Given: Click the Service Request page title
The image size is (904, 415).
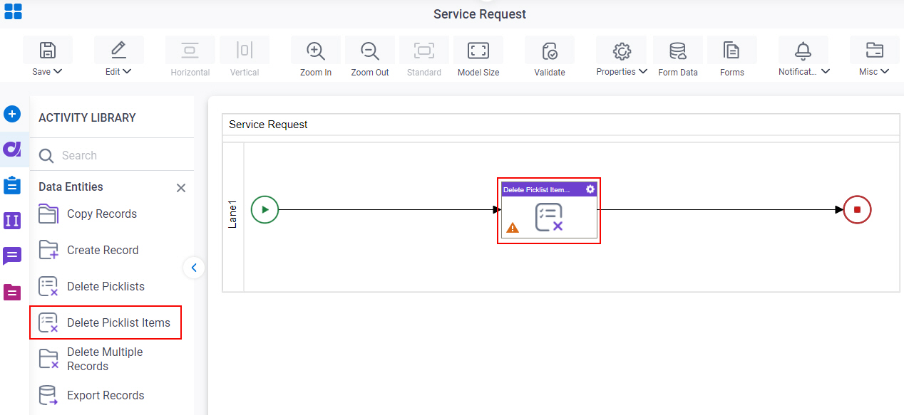Looking at the screenshot, I should [480, 14].
